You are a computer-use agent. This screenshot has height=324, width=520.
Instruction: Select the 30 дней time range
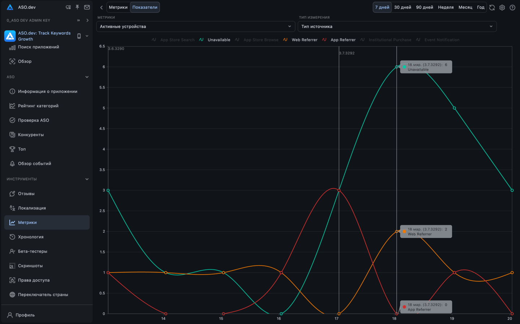(402, 7)
